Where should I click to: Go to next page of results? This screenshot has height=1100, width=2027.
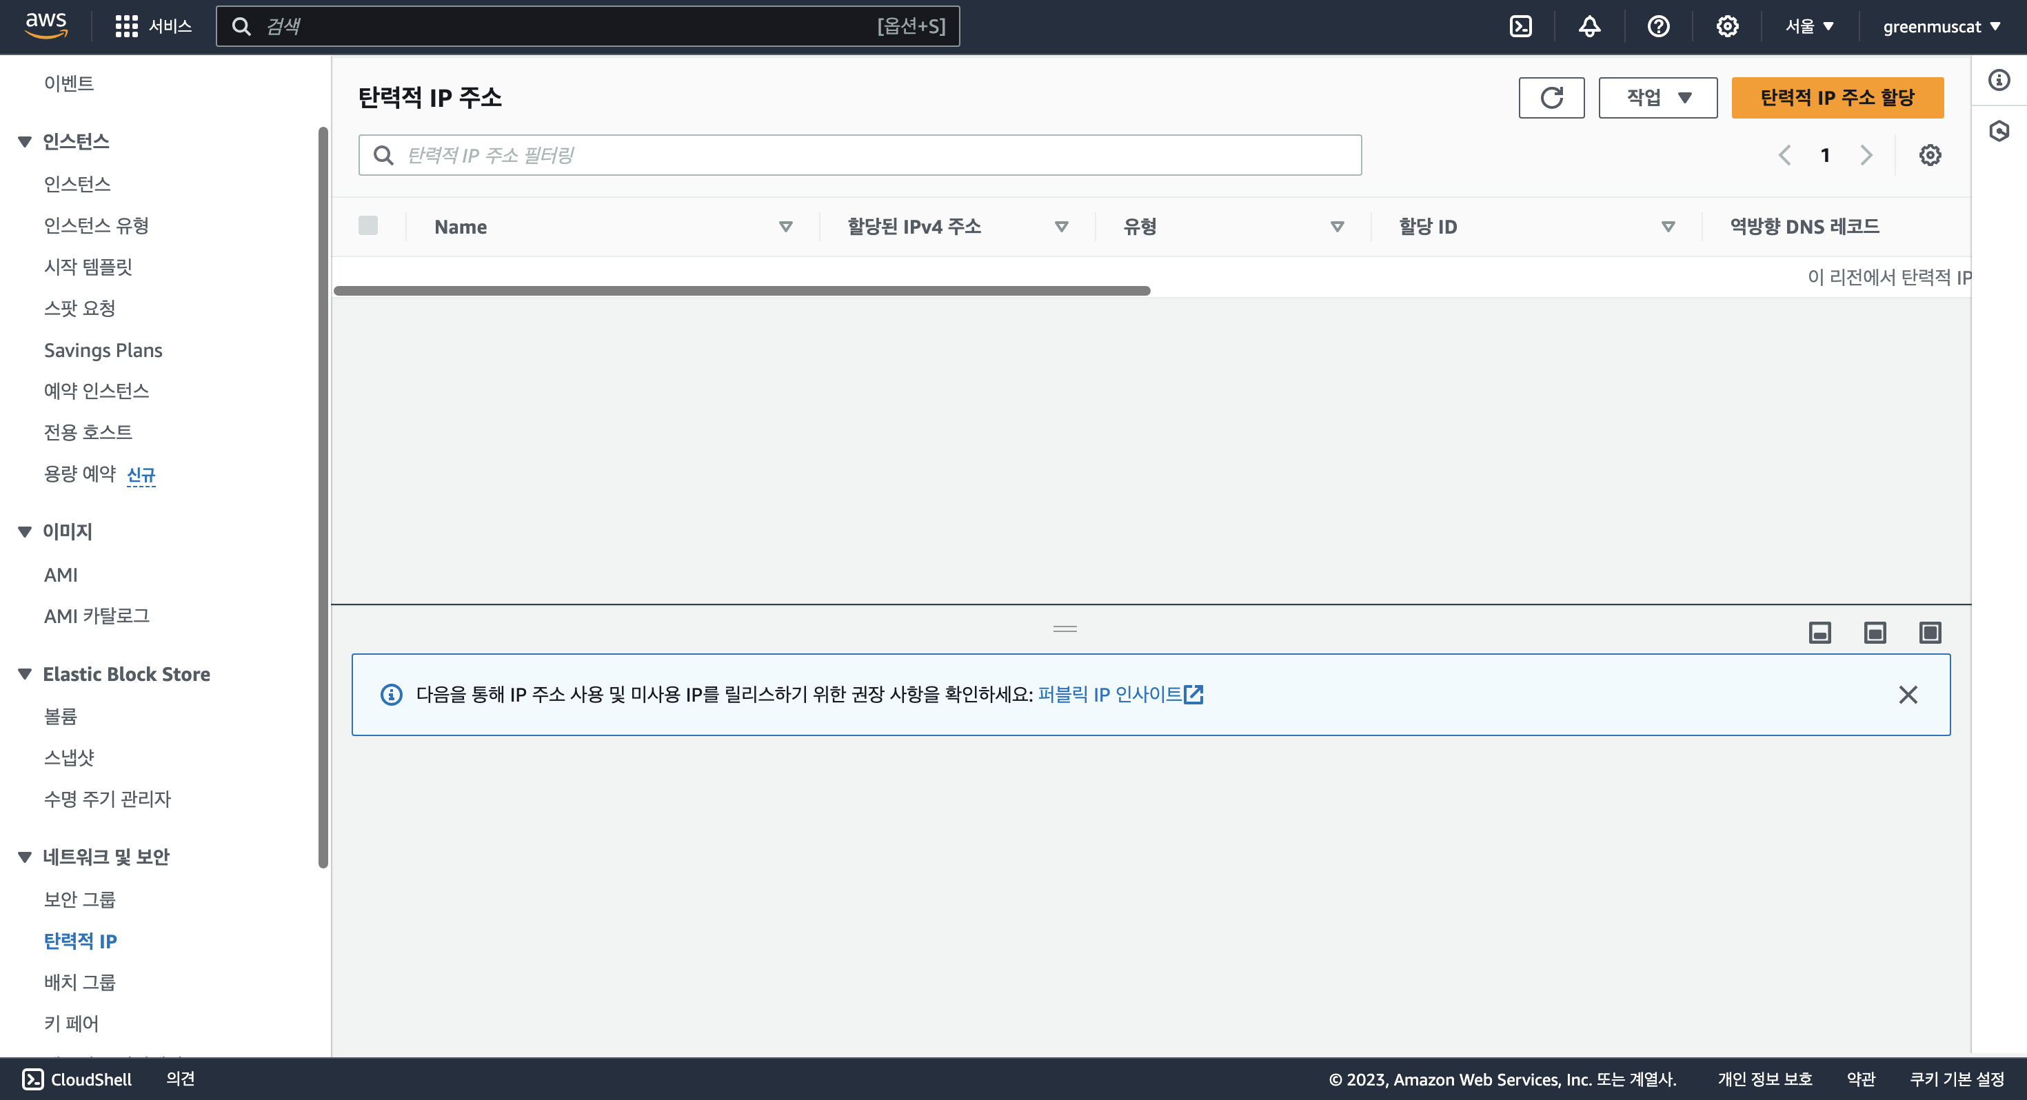click(1866, 155)
